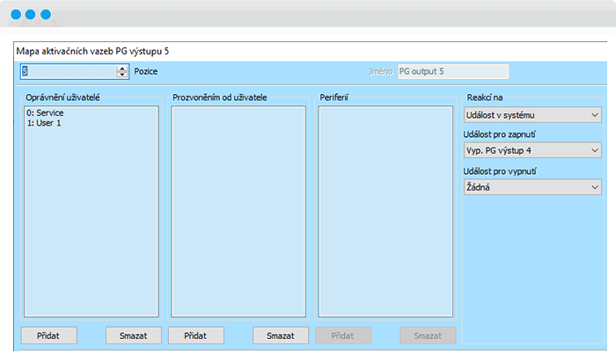Open the Reakci na dropdown

pyautogui.click(x=532, y=114)
